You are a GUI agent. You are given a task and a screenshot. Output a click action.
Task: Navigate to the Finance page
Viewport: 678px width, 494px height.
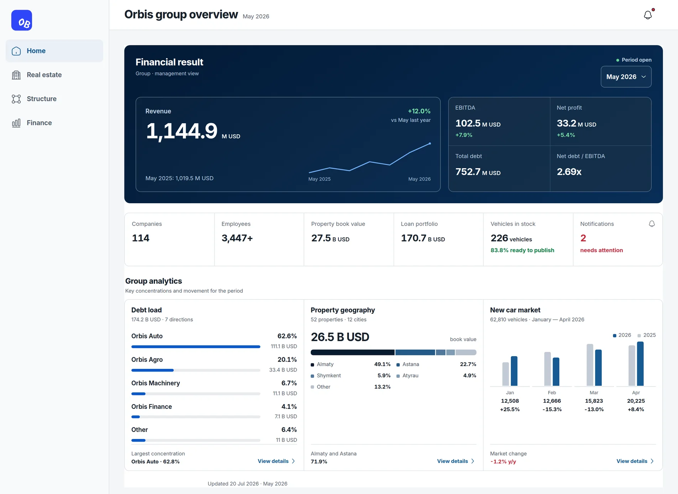click(x=54, y=123)
